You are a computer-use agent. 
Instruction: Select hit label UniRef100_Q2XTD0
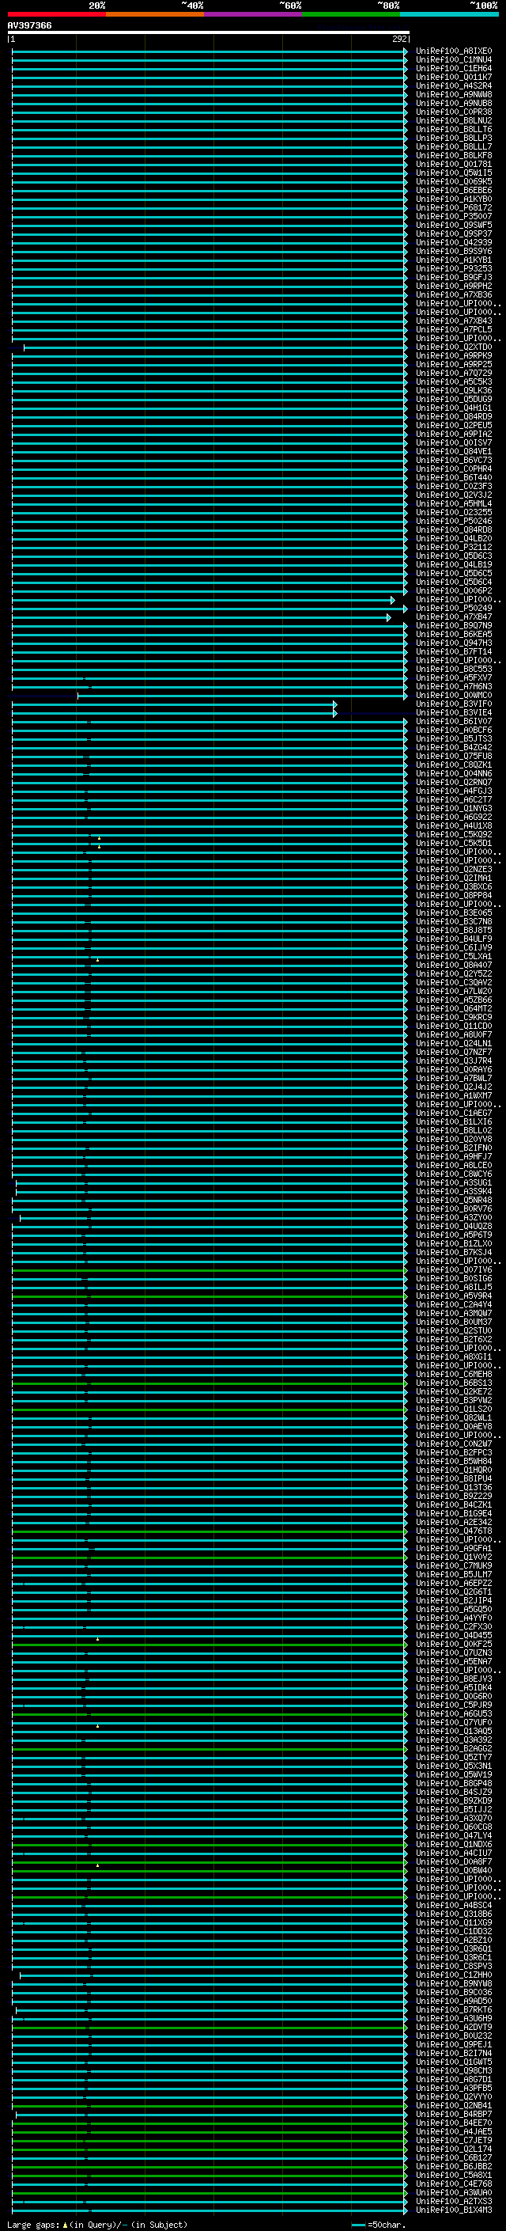(453, 347)
